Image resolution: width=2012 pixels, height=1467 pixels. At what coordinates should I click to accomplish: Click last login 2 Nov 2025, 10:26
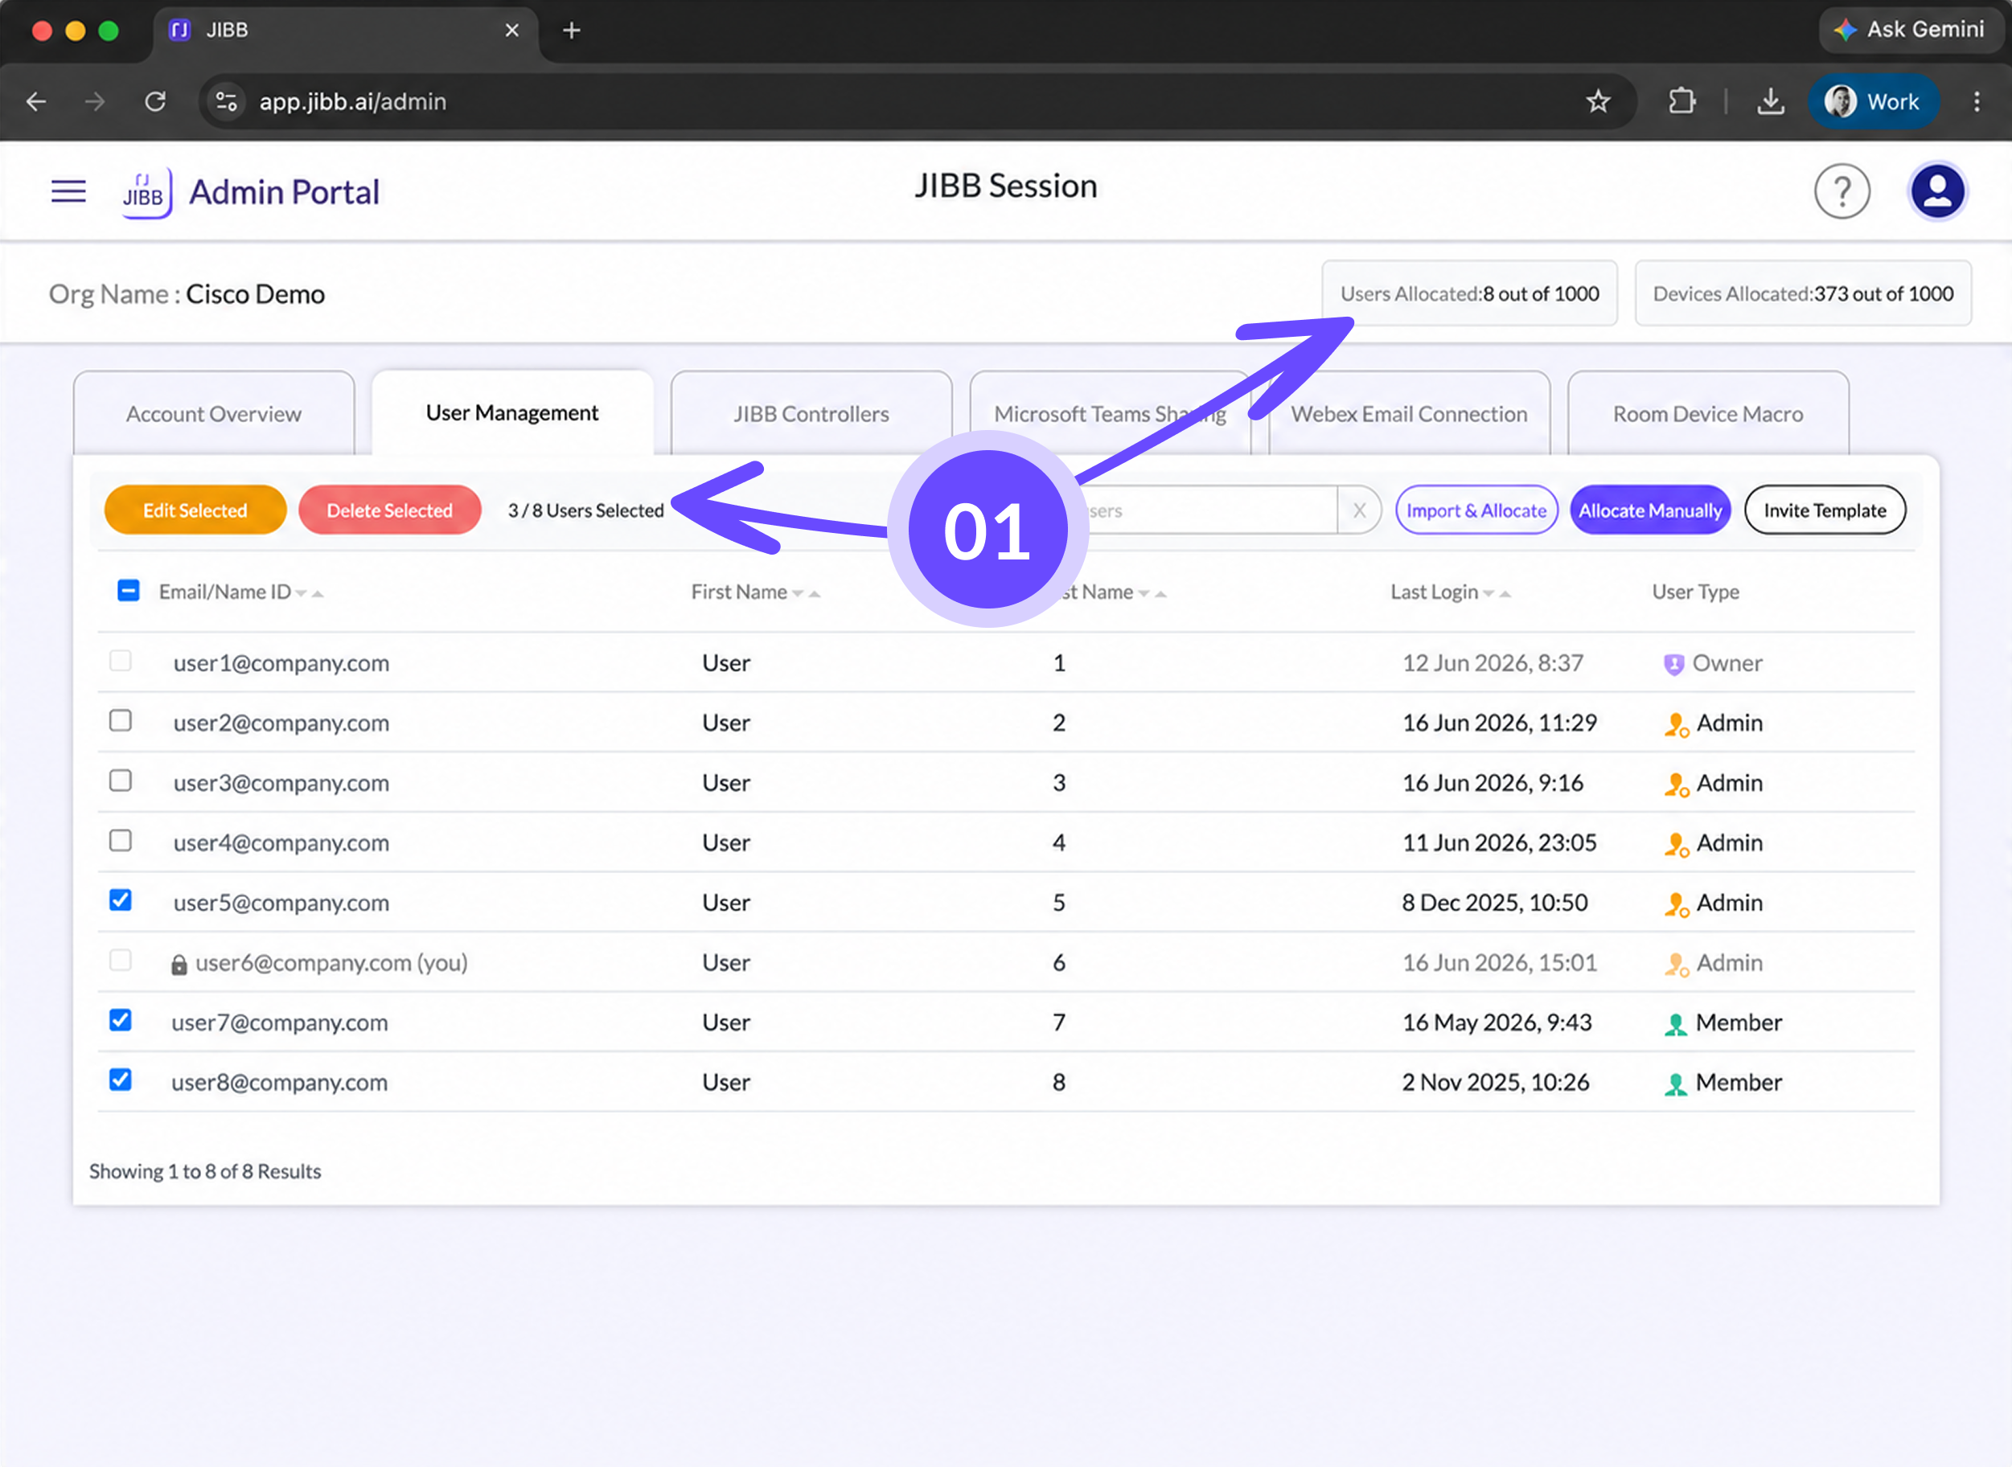1495,1084
